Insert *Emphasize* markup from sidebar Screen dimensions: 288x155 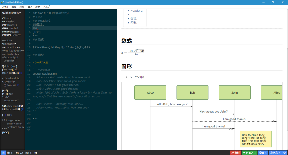tap(9, 44)
